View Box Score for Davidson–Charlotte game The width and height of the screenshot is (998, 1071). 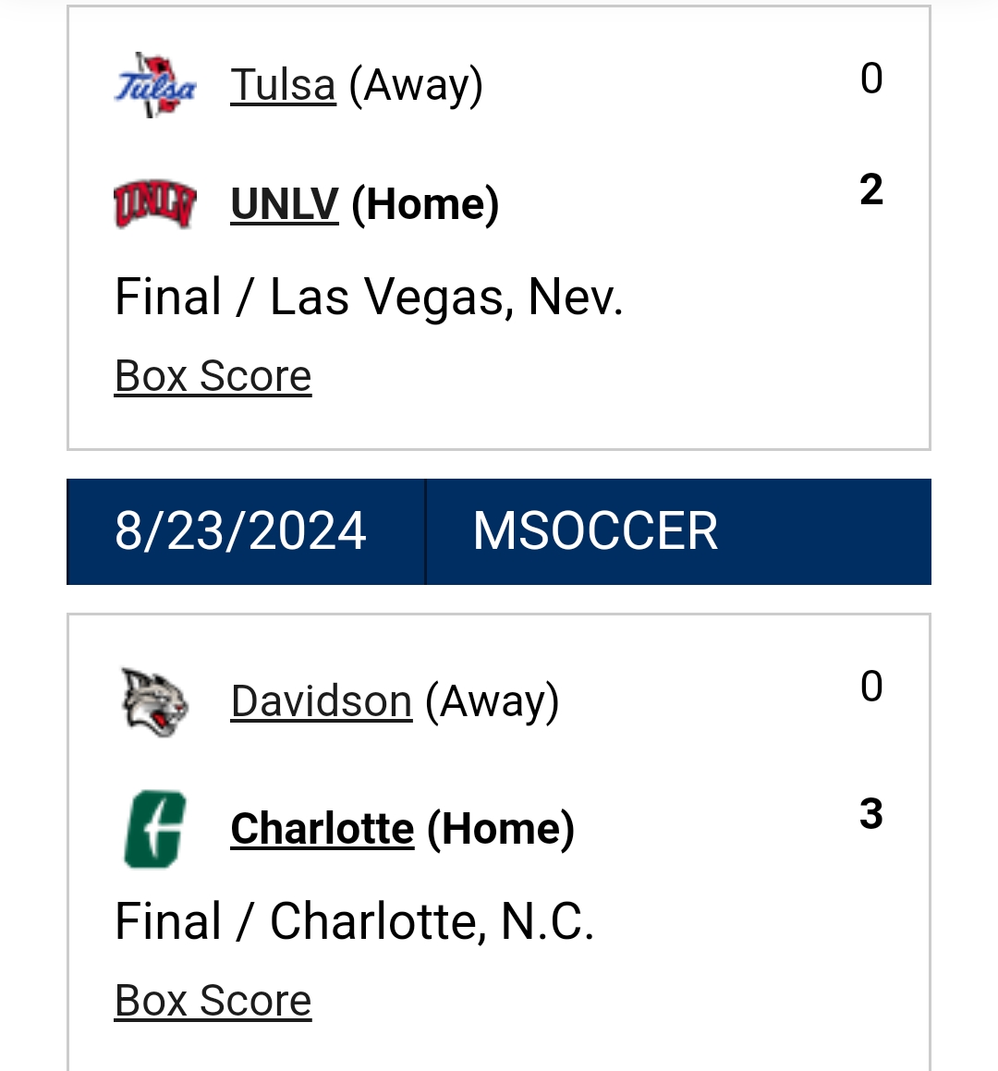tap(213, 1001)
